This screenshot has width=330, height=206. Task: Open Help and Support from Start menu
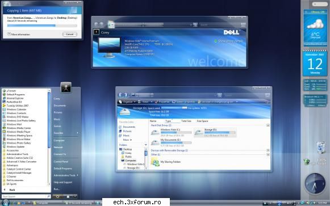(63, 182)
